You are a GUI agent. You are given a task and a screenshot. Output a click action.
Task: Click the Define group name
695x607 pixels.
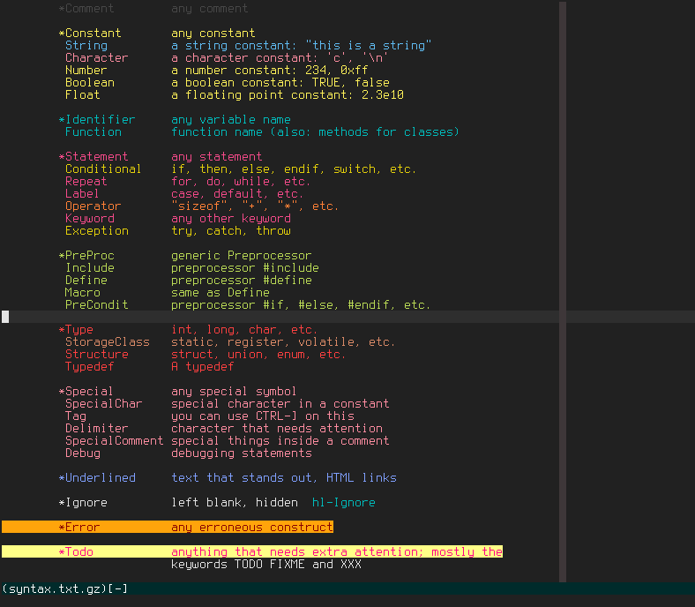pyautogui.click(x=86, y=281)
